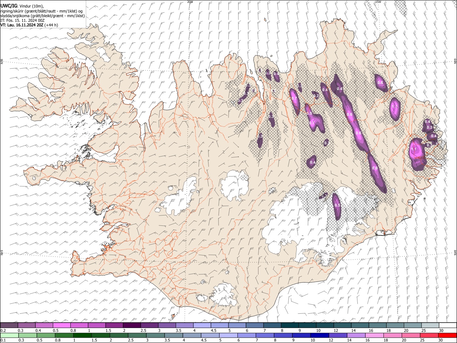Click the 'rigning/skúrir (grænt/blátt/rautt - mm/1klst) og' line
This screenshot has height=343, width=457.
pyautogui.click(x=42, y=11)
